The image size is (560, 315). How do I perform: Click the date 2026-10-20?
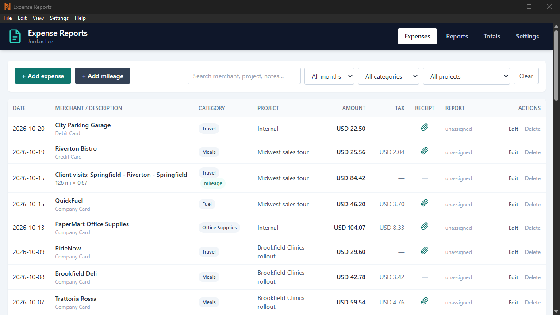pyautogui.click(x=29, y=129)
